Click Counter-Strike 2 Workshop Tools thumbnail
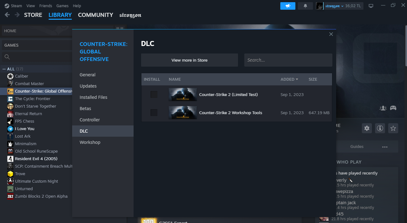The width and height of the screenshot is (407, 223). 183,113
